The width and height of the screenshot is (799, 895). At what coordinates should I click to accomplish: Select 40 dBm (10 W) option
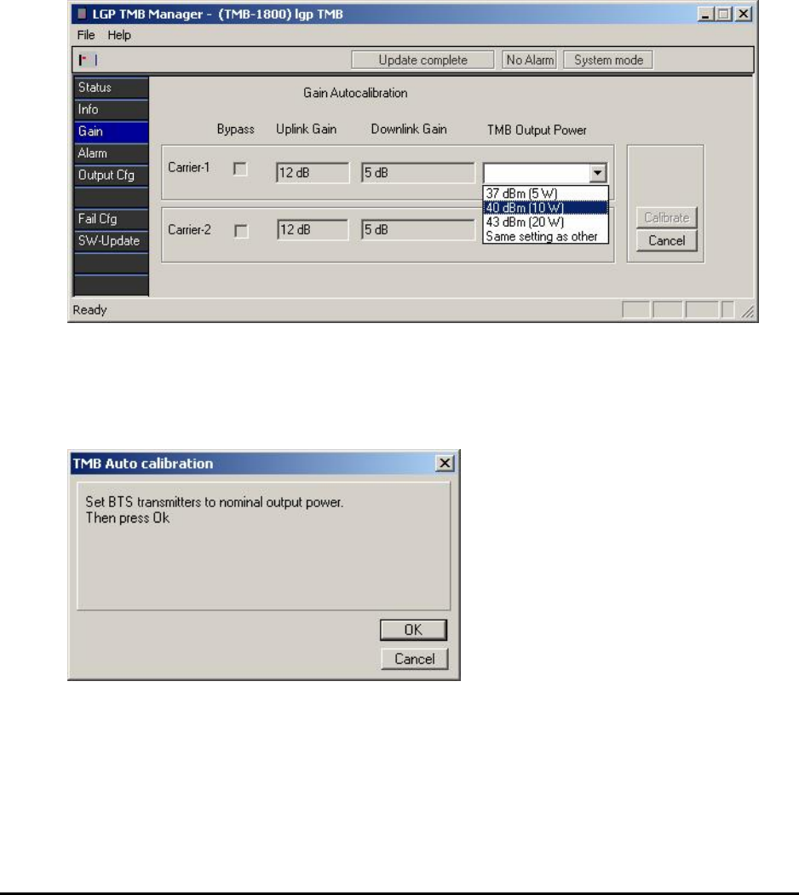point(545,208)
